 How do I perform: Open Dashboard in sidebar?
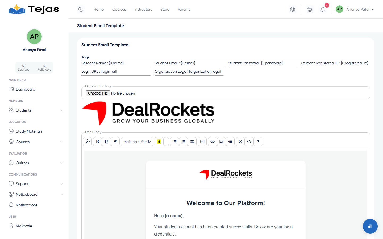pos(26,89)
